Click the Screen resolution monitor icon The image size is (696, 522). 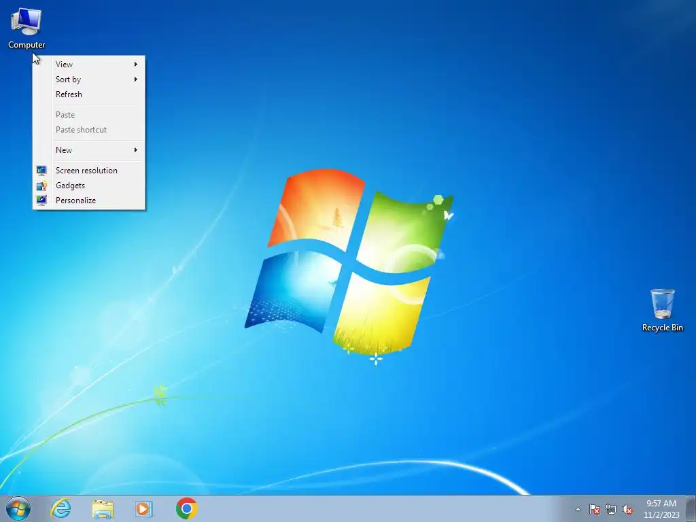(x=41, y=171)
